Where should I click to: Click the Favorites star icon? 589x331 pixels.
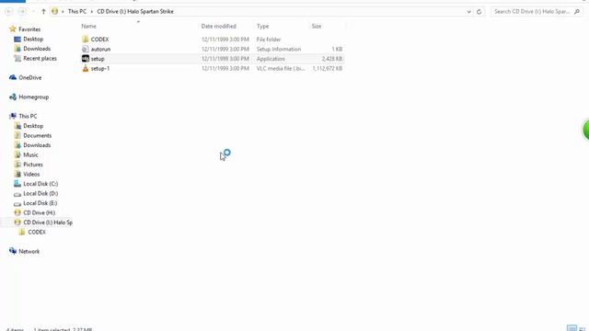click(x=13, y=29)
